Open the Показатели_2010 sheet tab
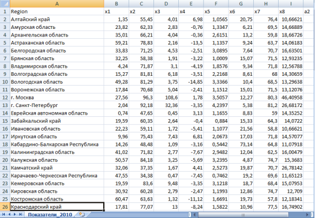The width and height of the screenshot is (315, 218). pos(50,215)
